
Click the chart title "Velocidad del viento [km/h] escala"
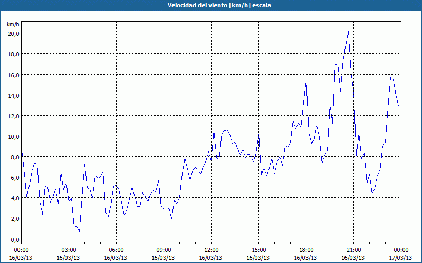(219, 5)
